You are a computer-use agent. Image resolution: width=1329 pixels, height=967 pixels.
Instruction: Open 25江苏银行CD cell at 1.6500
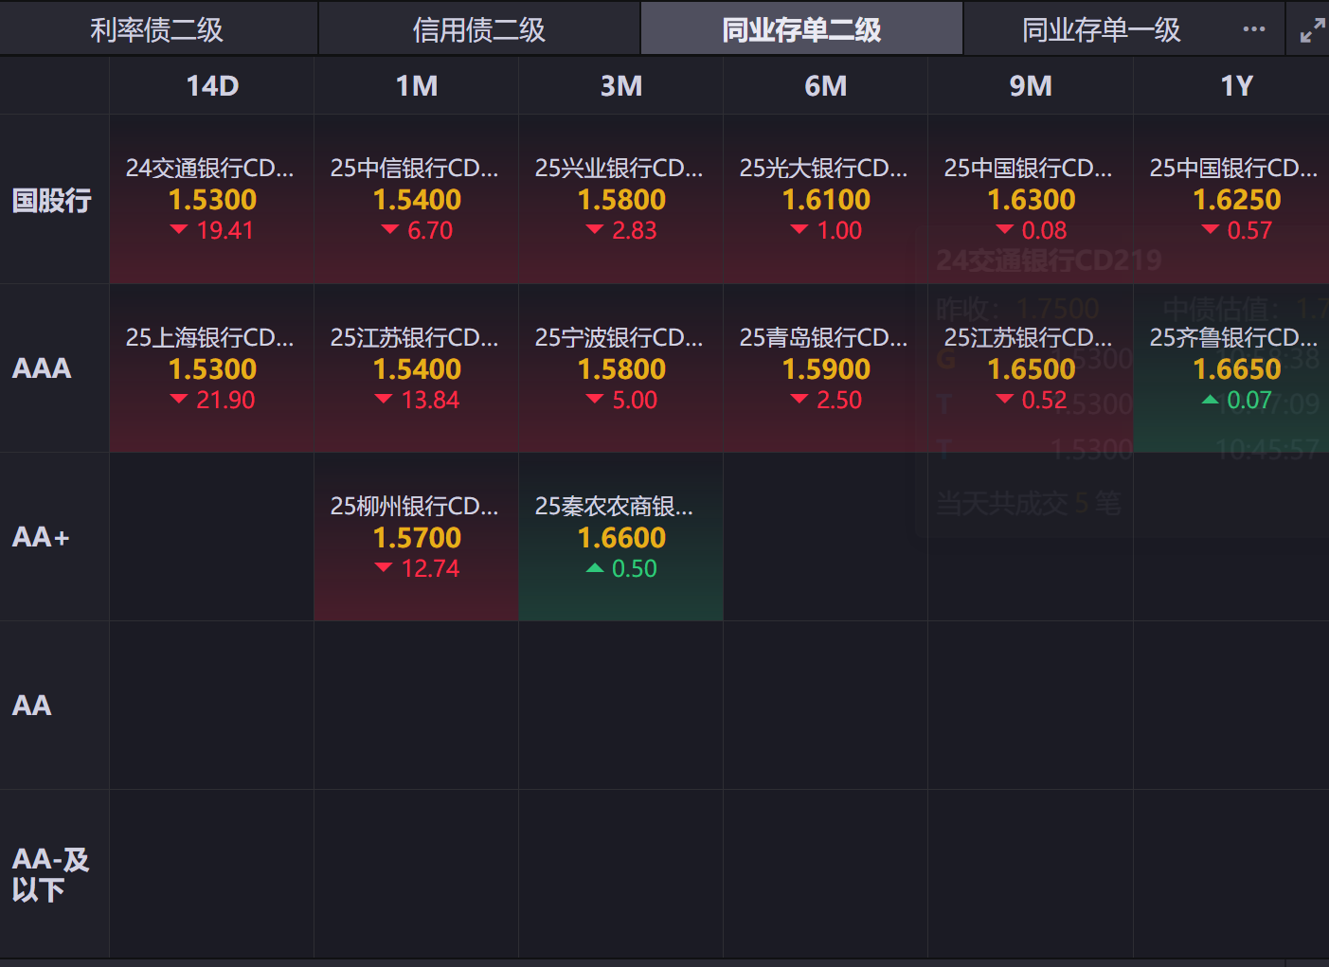[x=1031, y=368]
